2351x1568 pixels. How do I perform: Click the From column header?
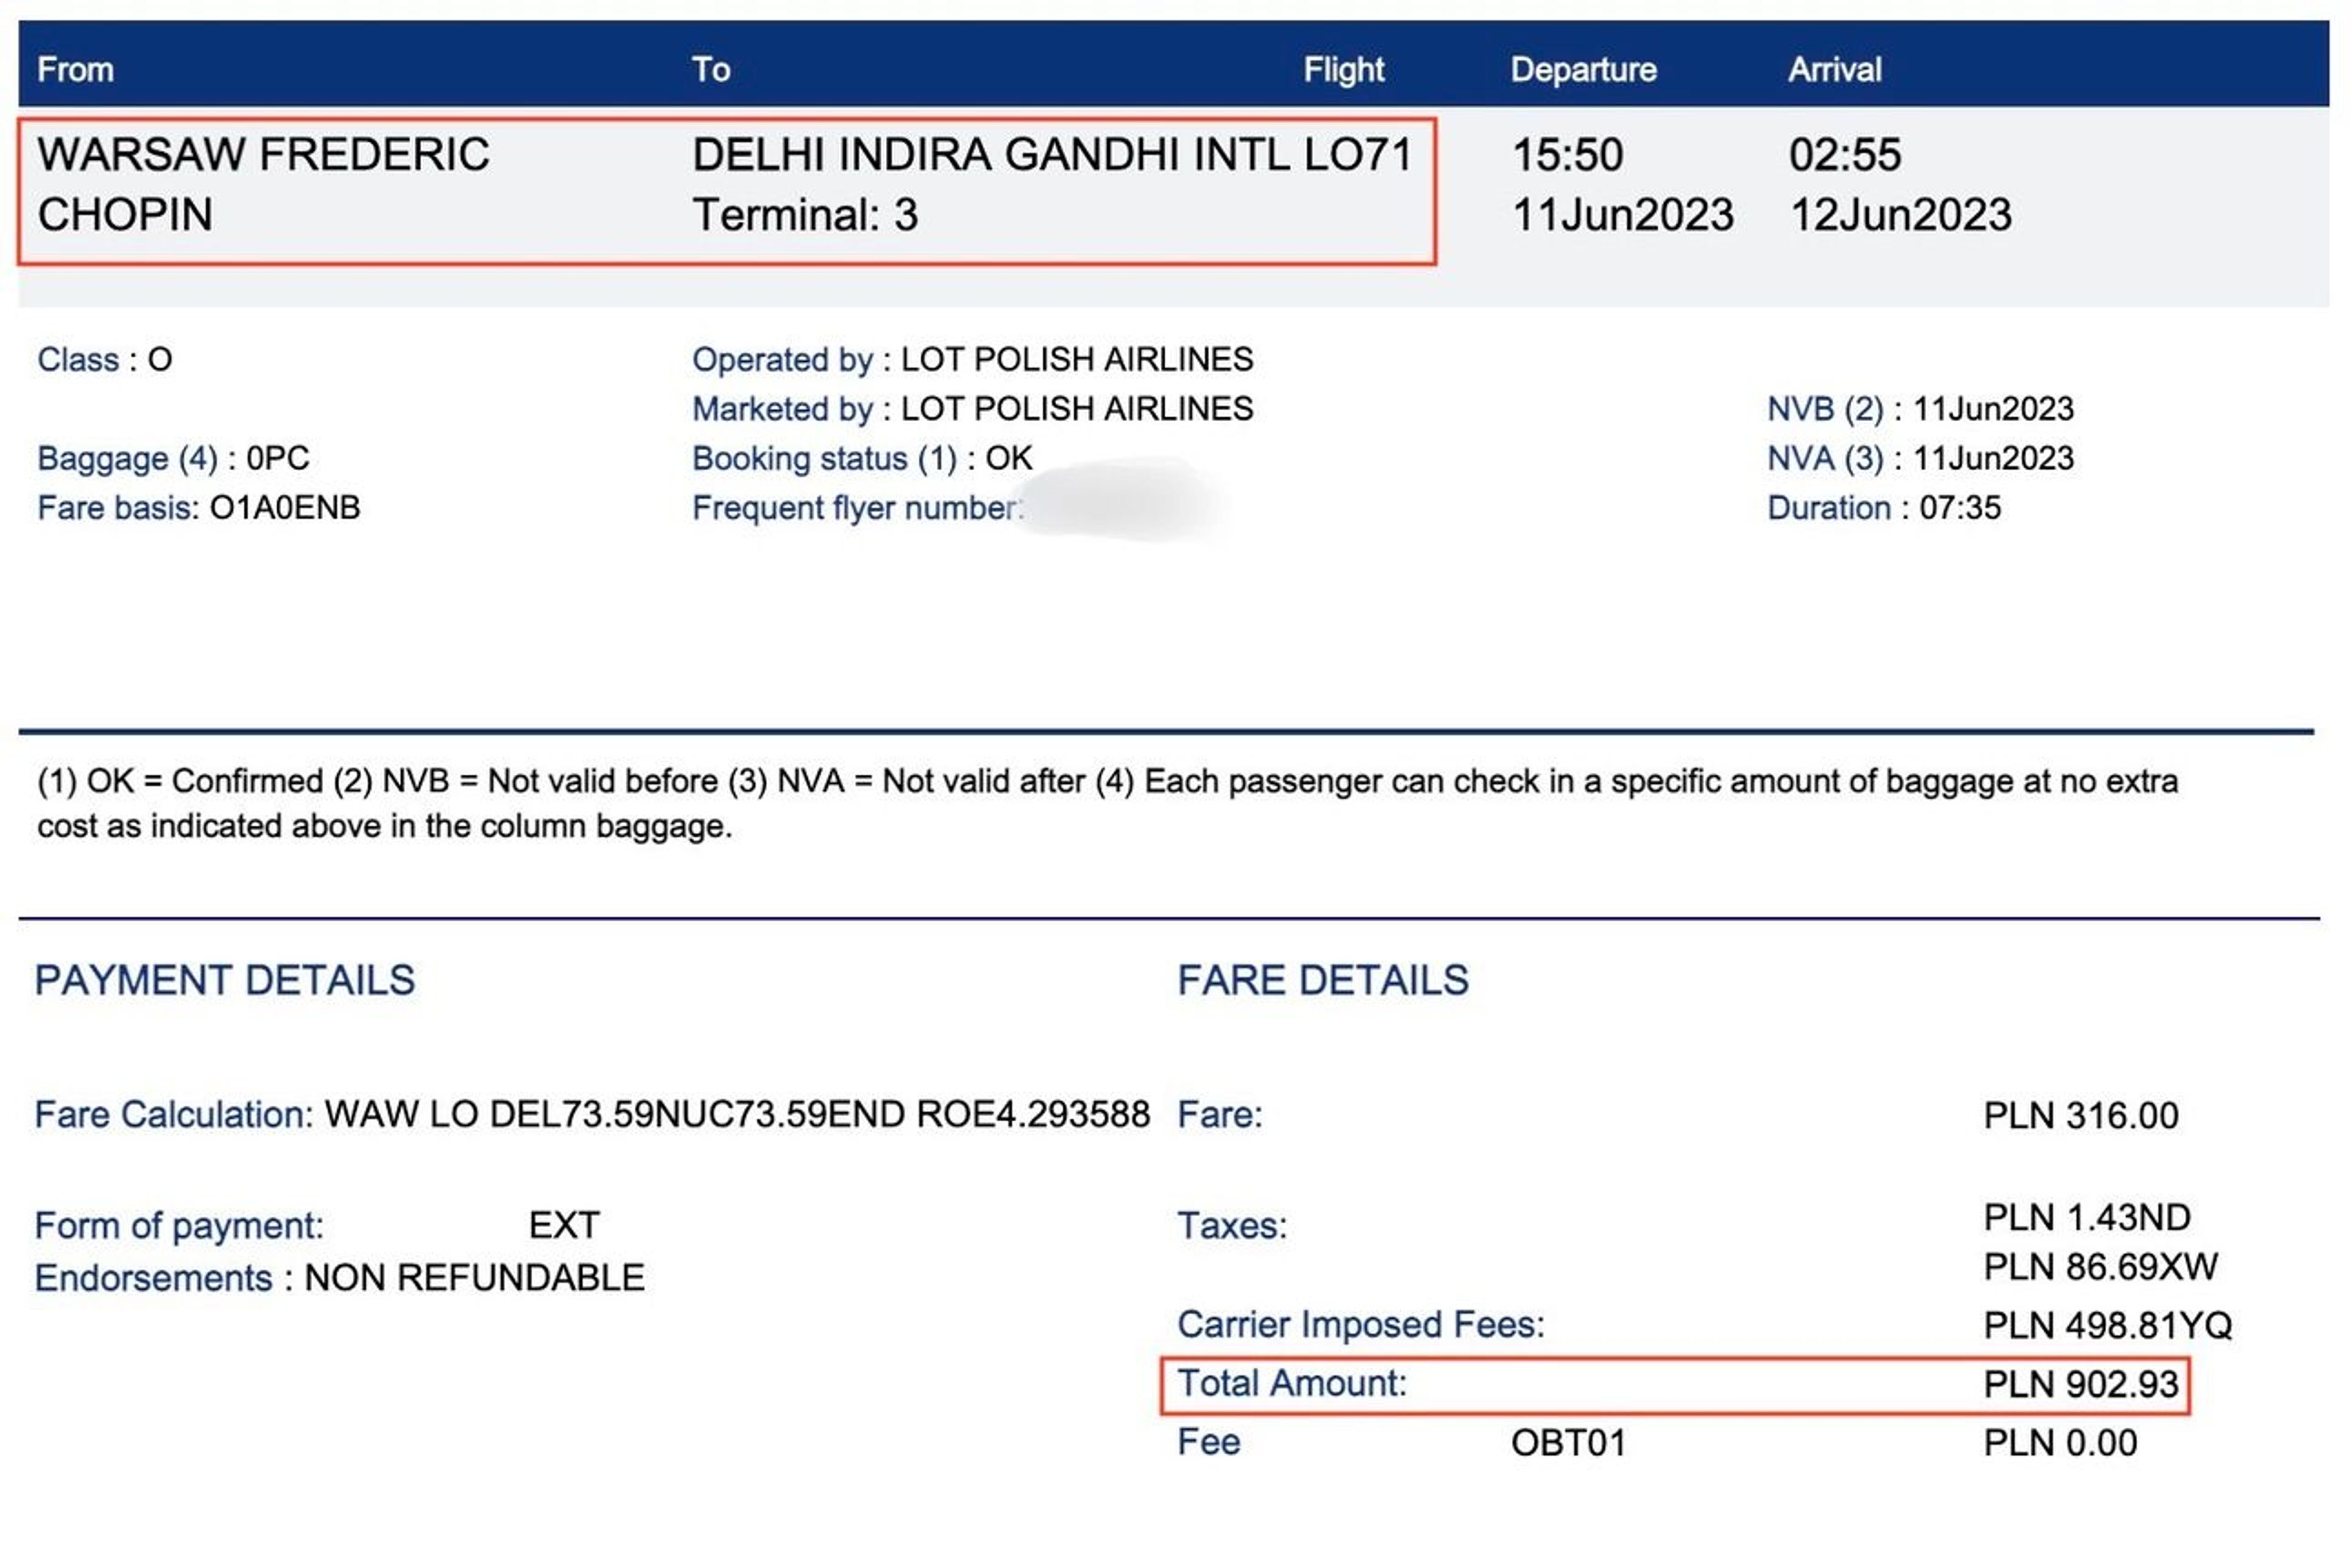click(x=75, y=70)
